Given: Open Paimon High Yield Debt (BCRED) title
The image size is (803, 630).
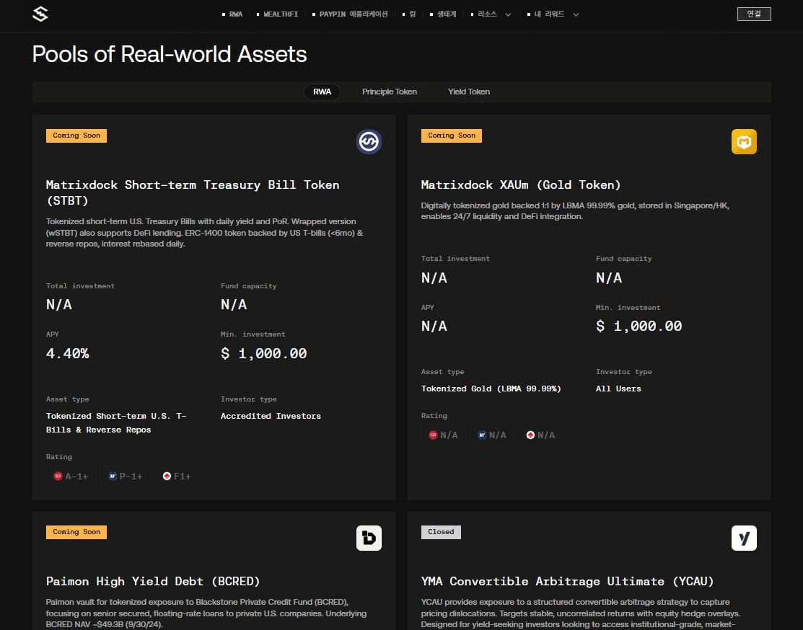Looking at the screenshot, I should click(x=153, y=582).
